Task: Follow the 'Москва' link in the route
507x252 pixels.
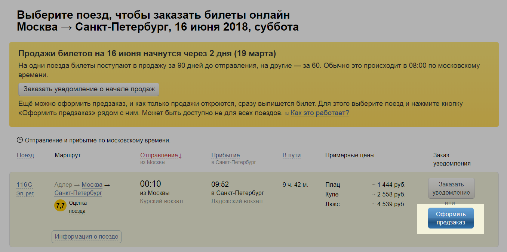Action: [92, 185]
